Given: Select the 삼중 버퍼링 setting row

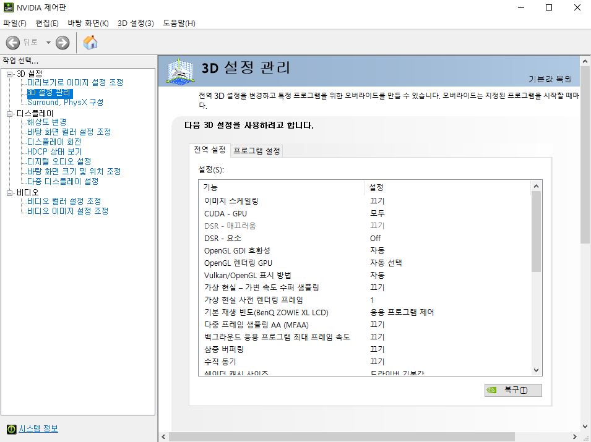Looking at the screenshot, I should click(x=365, y=349).
